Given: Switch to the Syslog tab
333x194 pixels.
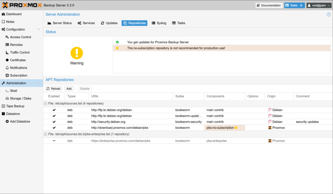Looking at the screenshot, I should (159, 23).
